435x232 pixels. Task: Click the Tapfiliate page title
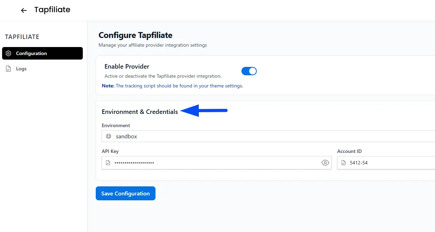pos(52,10)
